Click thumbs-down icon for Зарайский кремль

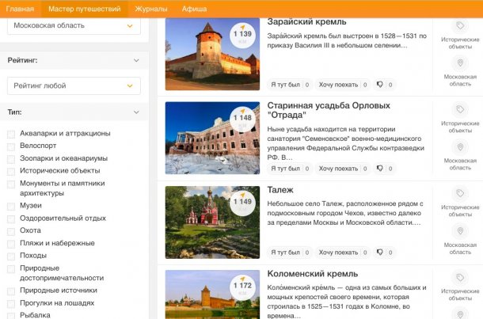380,85
